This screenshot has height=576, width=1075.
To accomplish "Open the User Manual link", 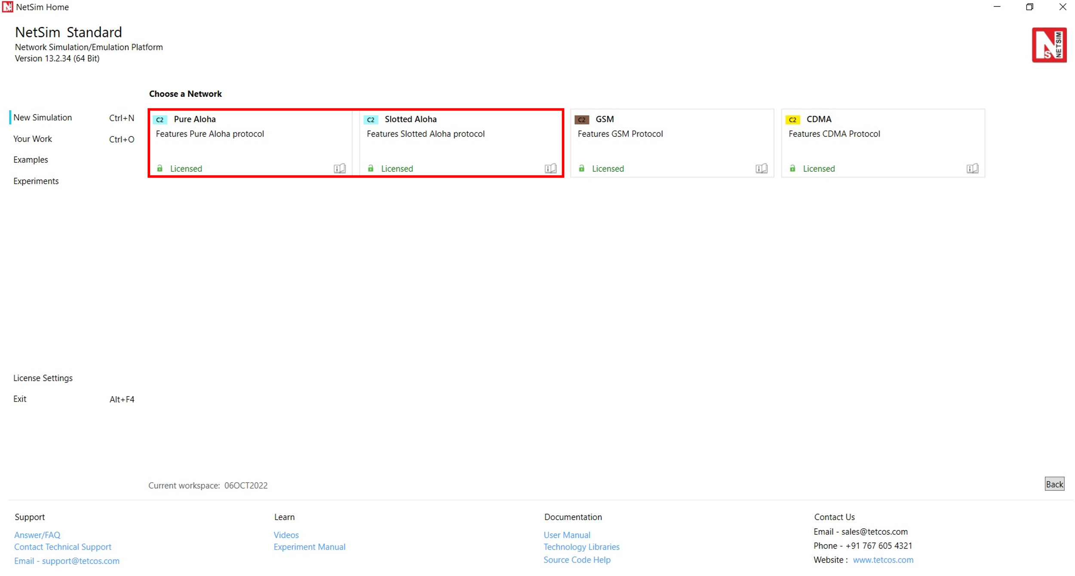I will [567, 535].
